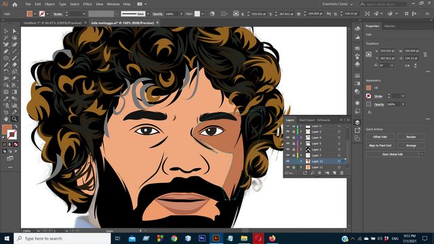Hide Layer 12 with its eye icon

pos(288,161)
